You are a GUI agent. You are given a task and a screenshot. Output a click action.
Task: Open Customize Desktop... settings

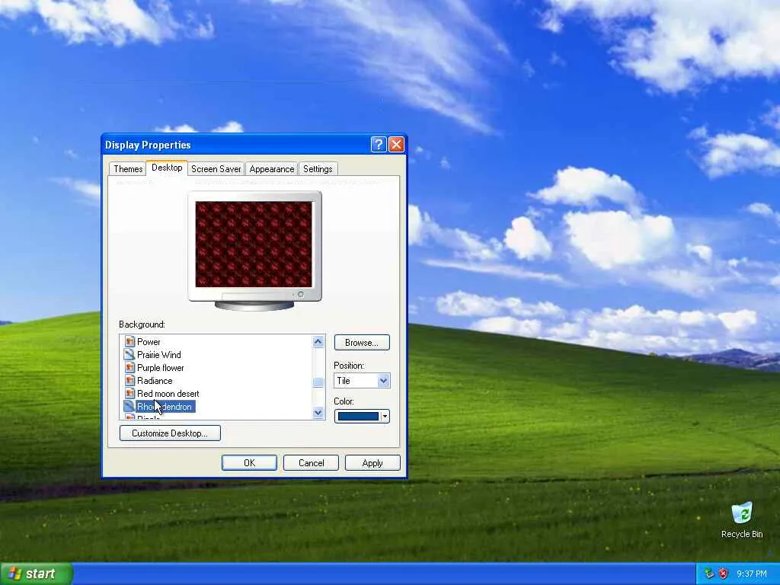point(170,433)
